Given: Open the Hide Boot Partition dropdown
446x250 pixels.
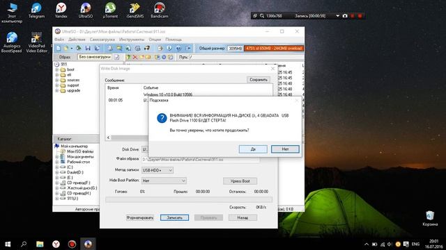Looking at the screenshot, I should (164, 181).
